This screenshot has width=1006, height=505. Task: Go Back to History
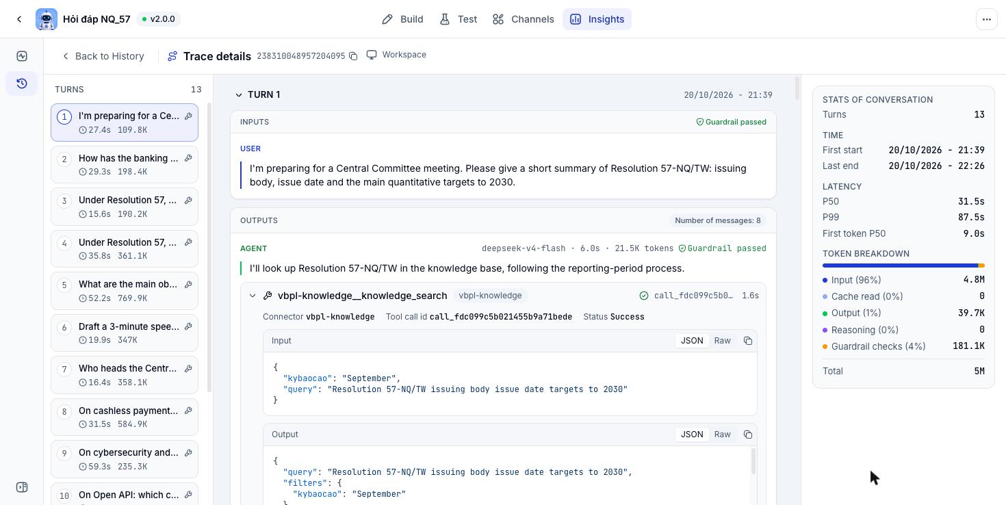click(x=103, y=56)
